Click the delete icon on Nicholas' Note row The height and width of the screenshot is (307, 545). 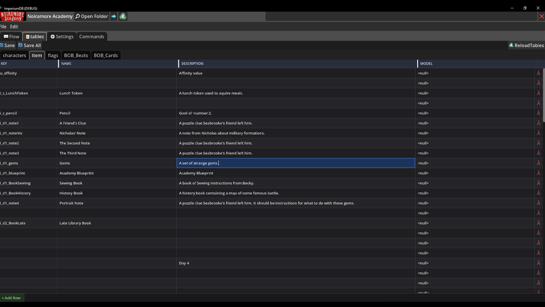[x=539, y=133]
